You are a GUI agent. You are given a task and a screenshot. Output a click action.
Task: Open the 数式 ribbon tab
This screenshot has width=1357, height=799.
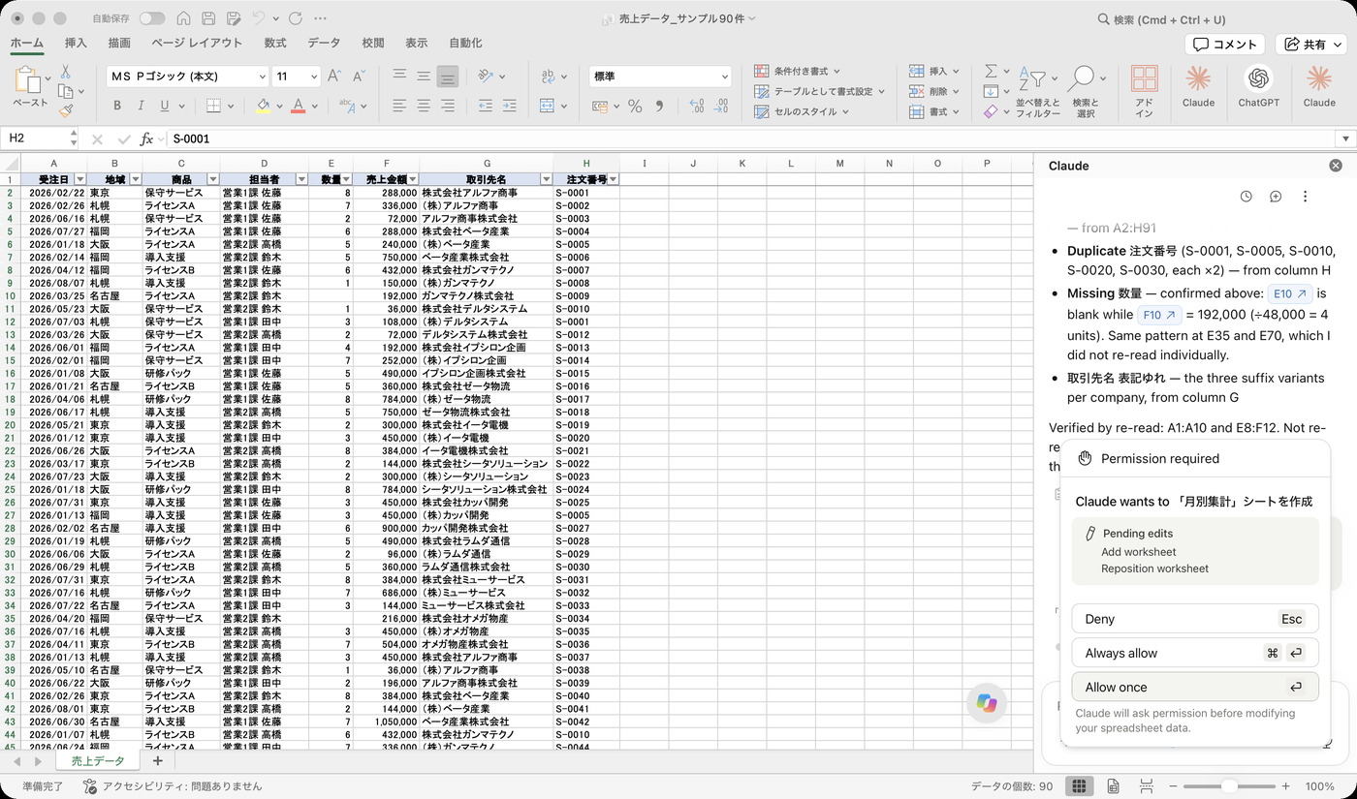coord(275,44)
